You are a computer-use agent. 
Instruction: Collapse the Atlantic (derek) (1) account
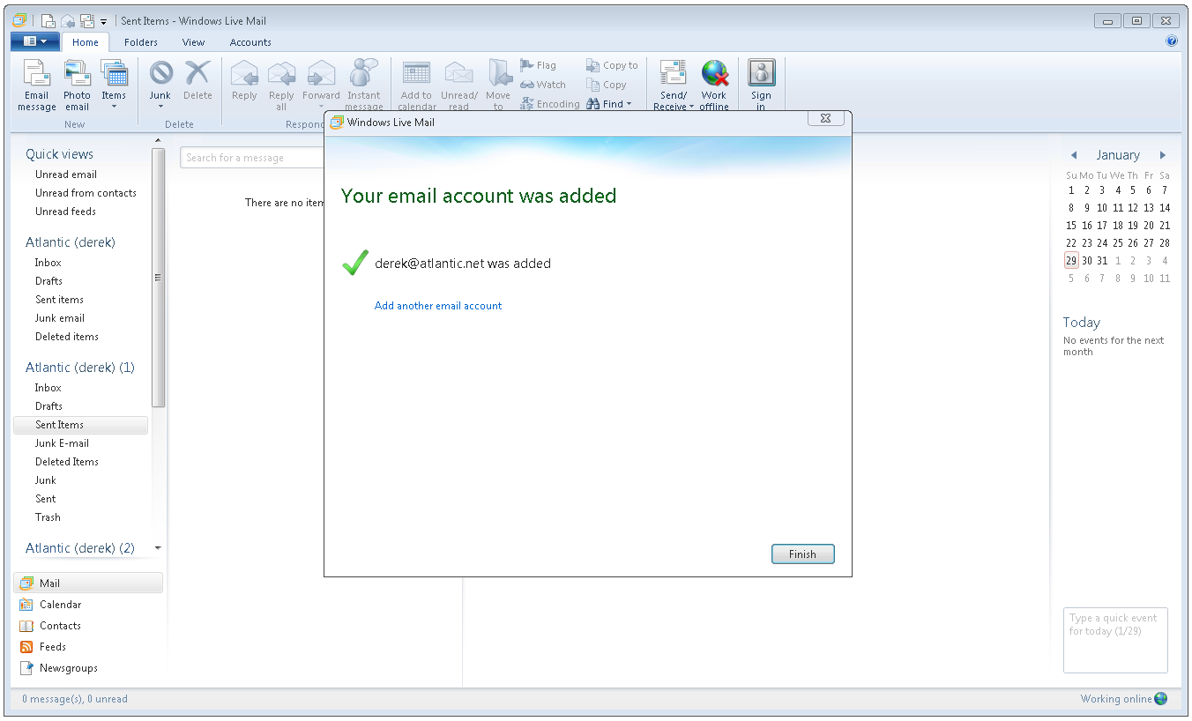pyautogui.click(x=80, y=368)
